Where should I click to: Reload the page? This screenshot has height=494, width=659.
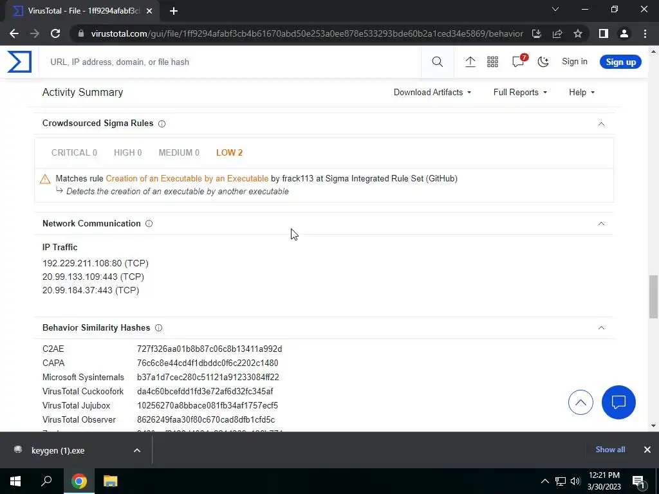55,33
